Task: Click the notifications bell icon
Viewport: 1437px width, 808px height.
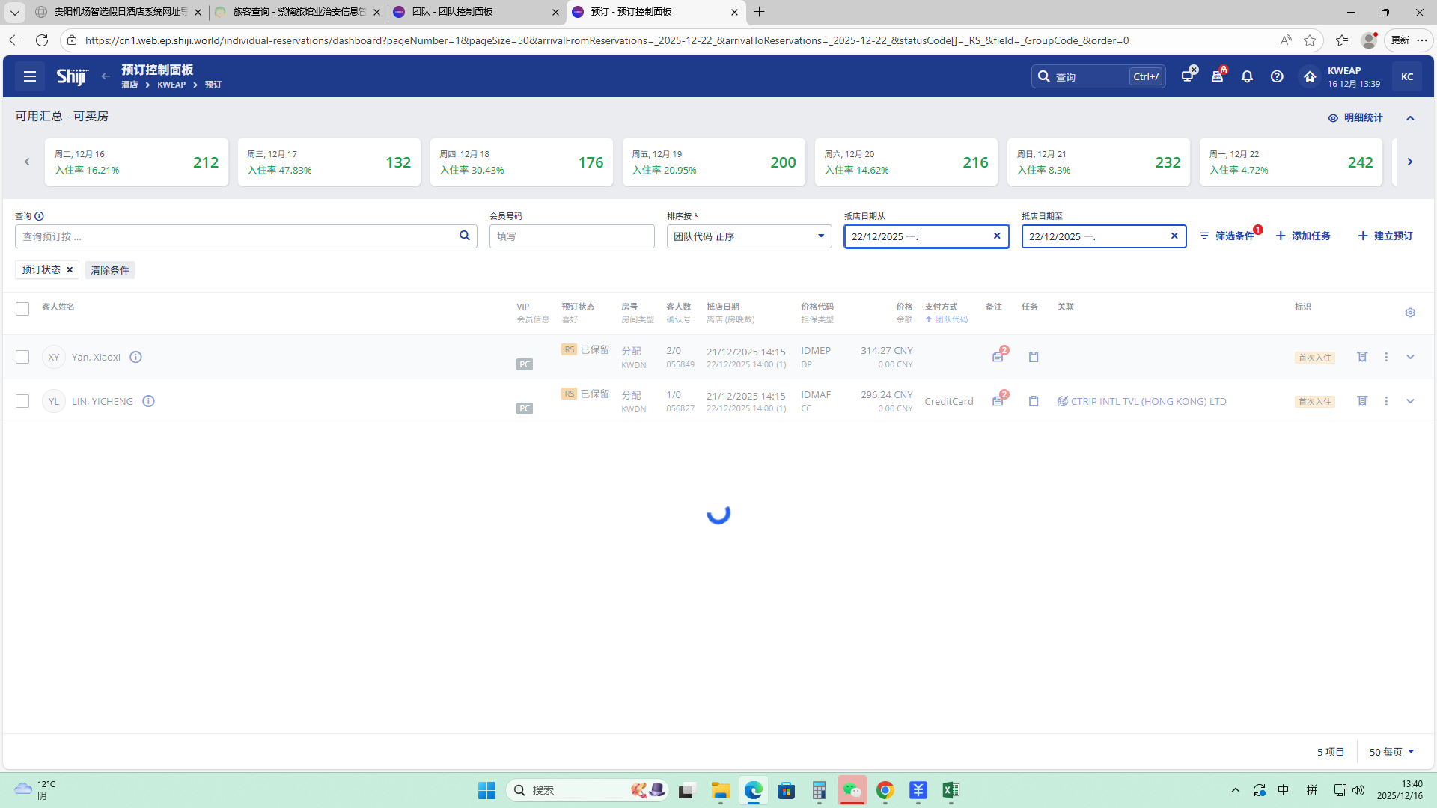Action: tap(1247, 76)
